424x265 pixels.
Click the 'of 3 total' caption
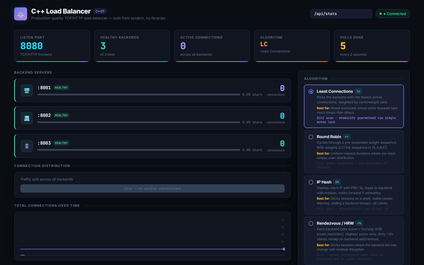pyautogui.click(x=107, y=54)
